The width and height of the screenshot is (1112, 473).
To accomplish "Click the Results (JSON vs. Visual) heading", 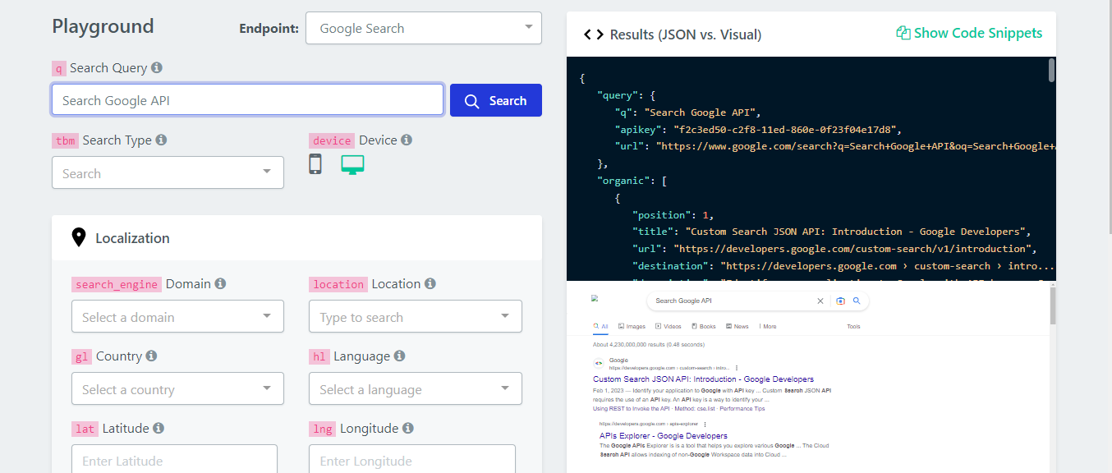I will click(686, 34).
